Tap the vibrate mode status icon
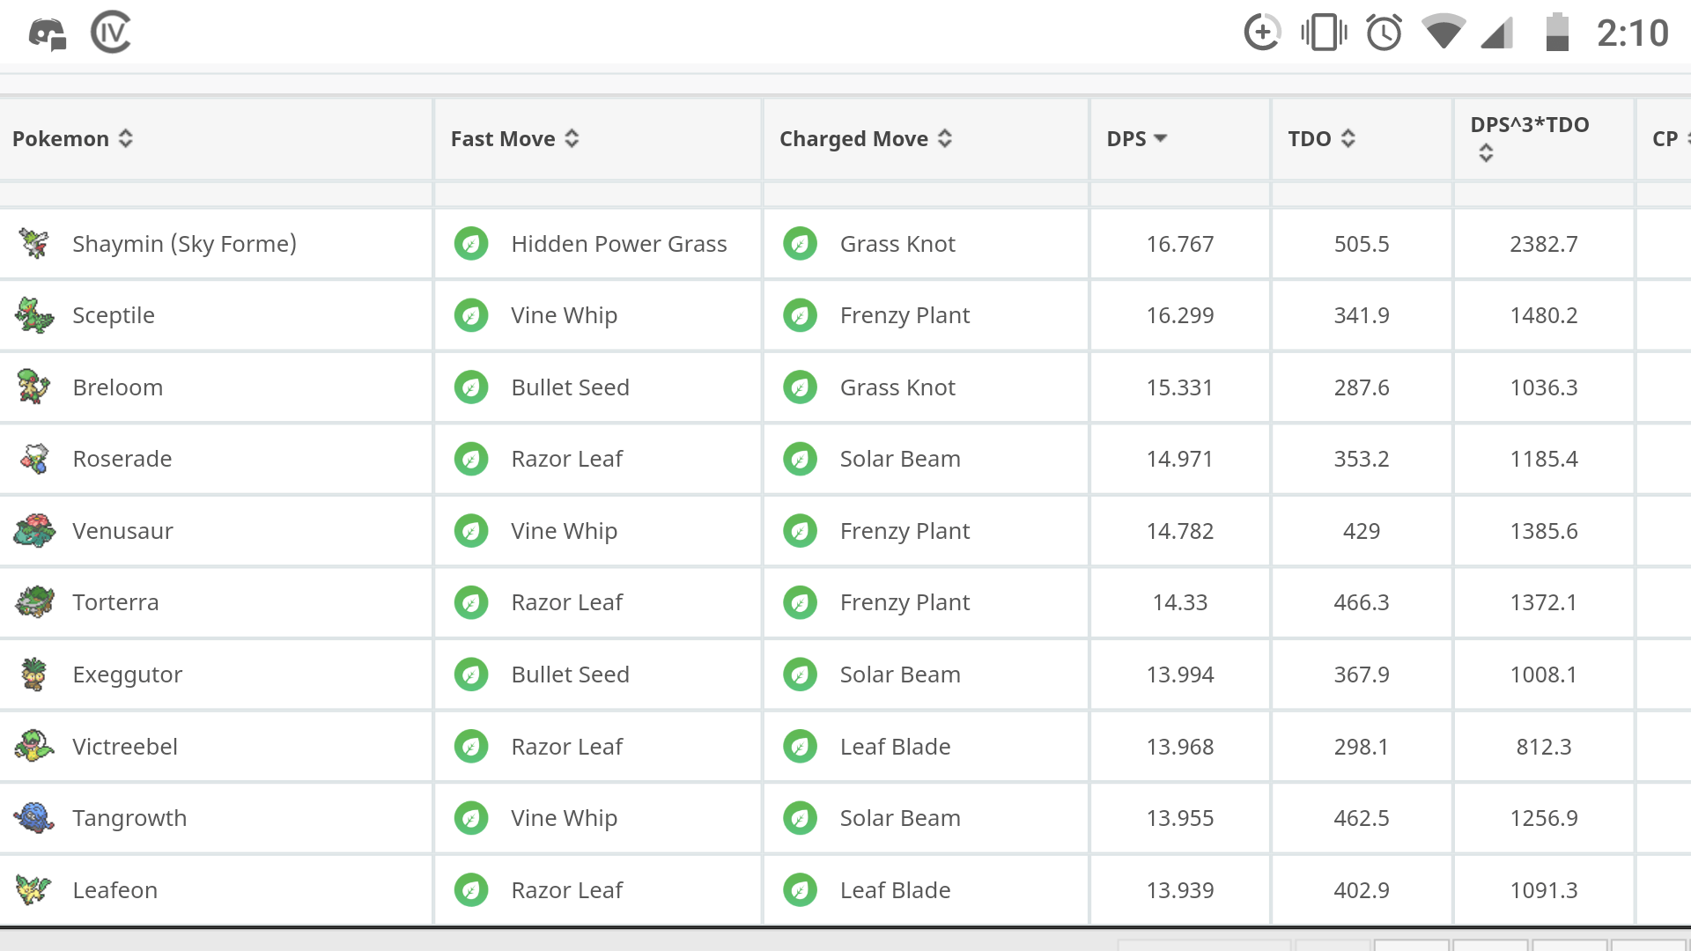The image size is (1691, 951). (x=1324, y=33)
